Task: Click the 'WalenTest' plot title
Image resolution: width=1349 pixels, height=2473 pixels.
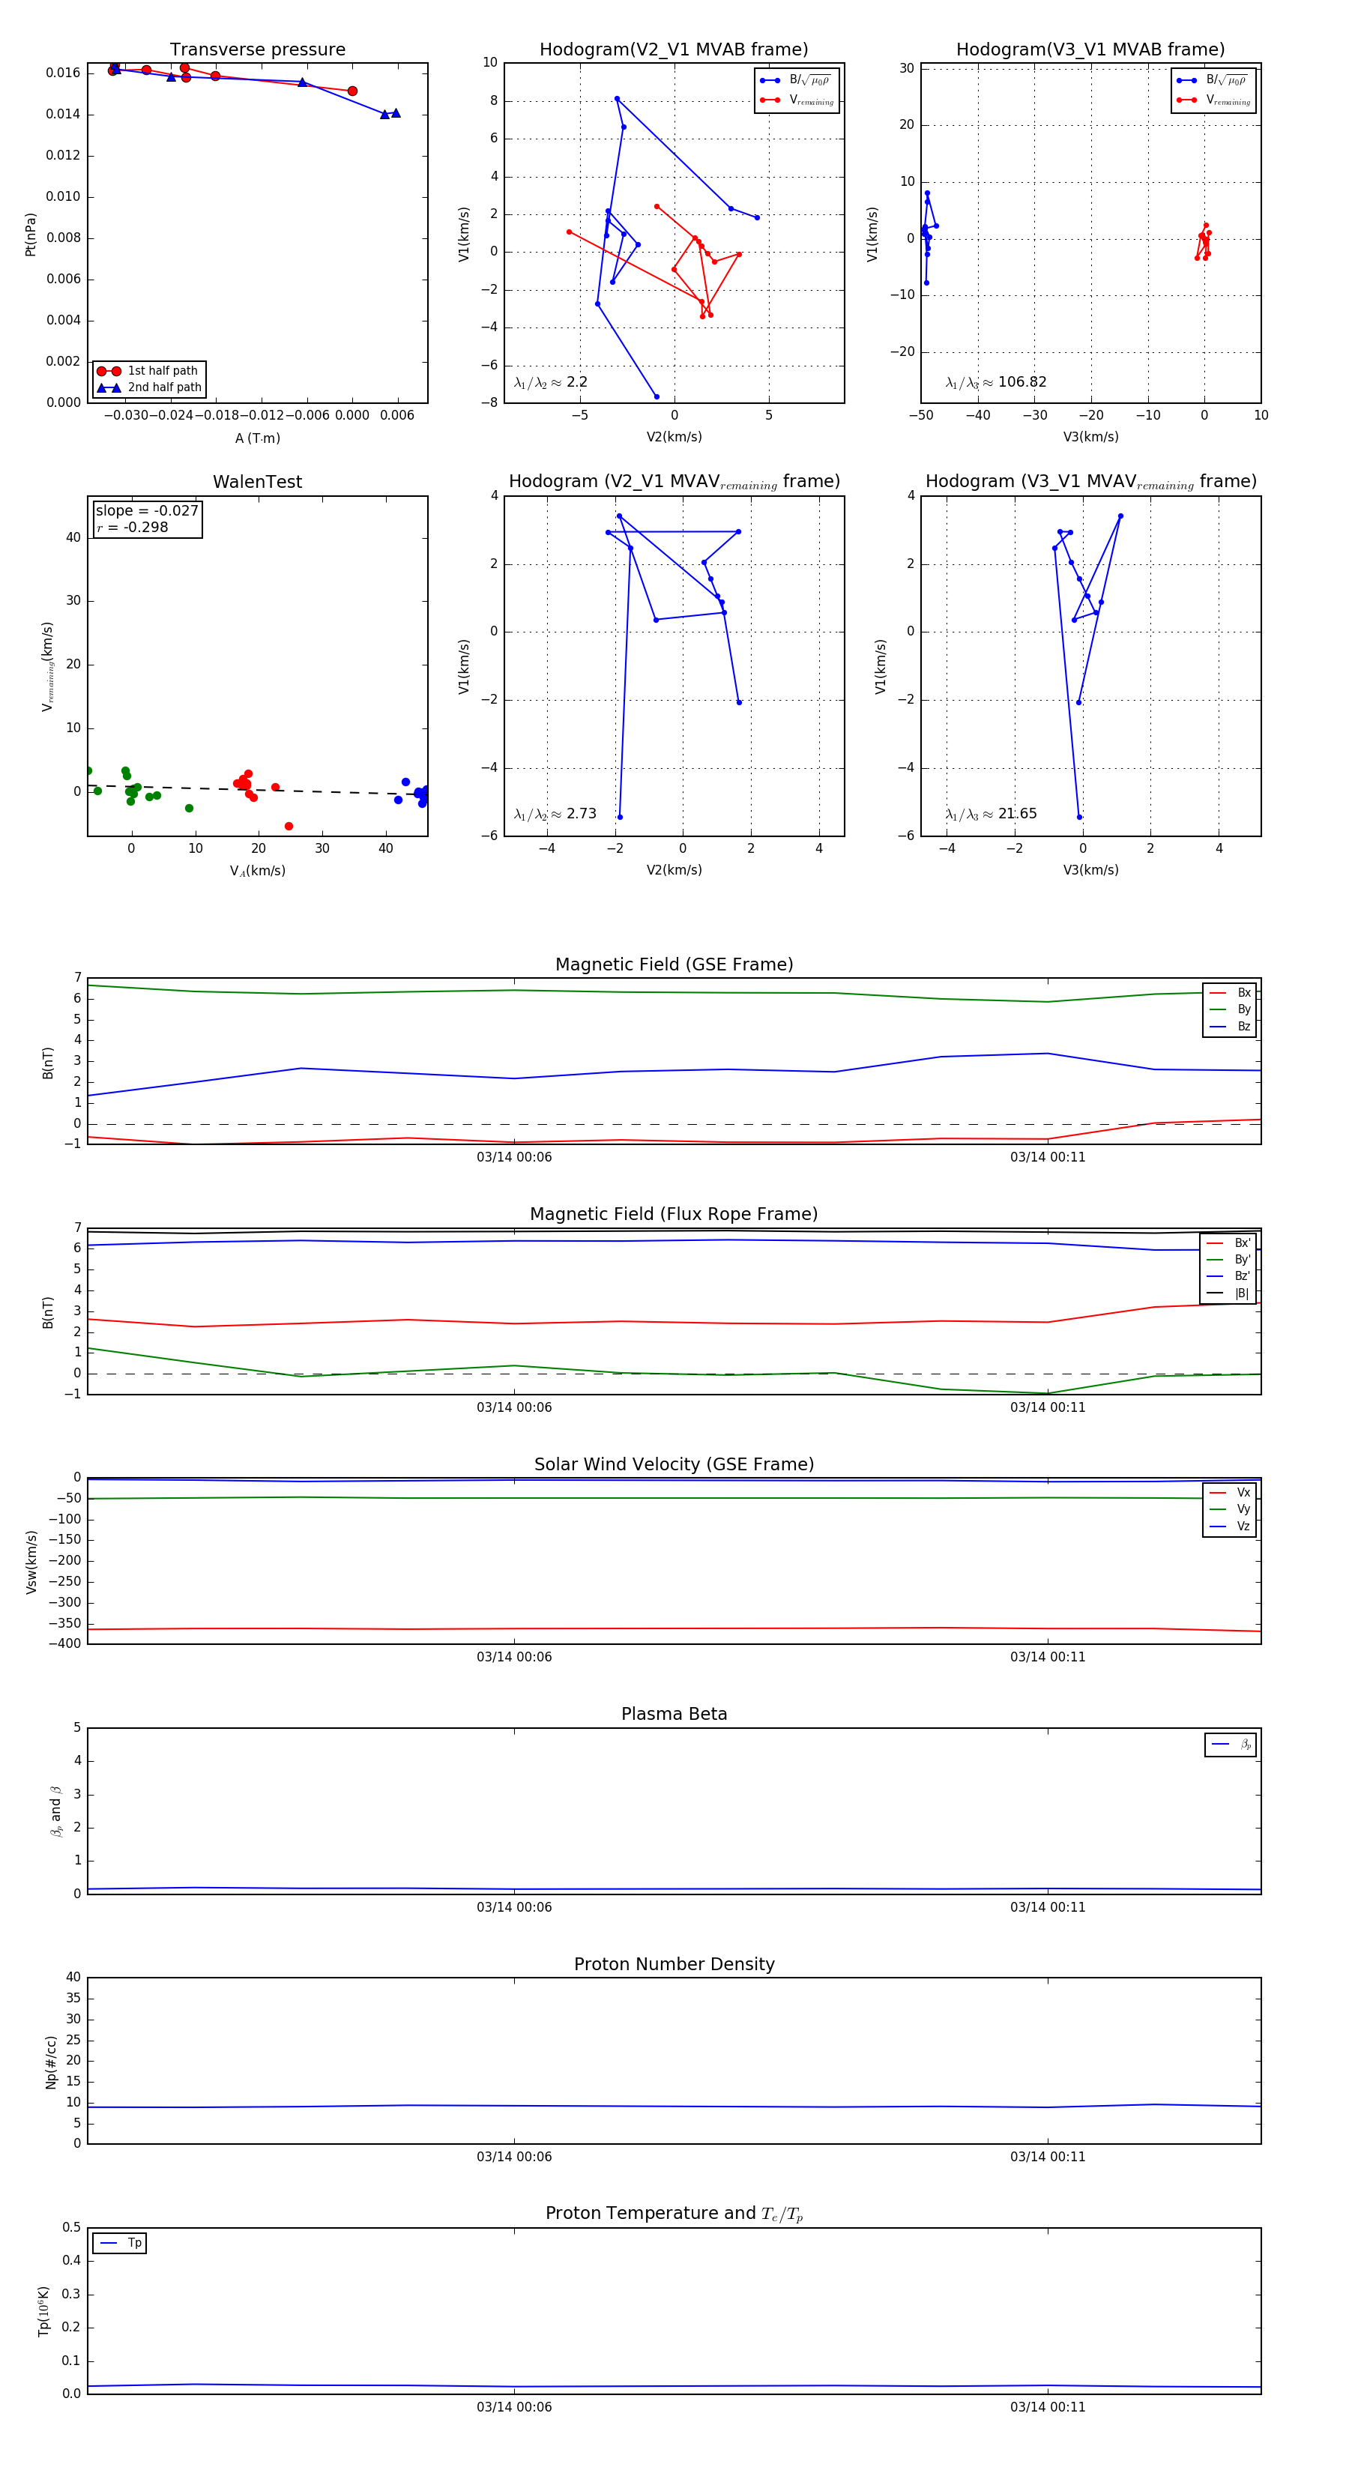Action: pos(257,481)
